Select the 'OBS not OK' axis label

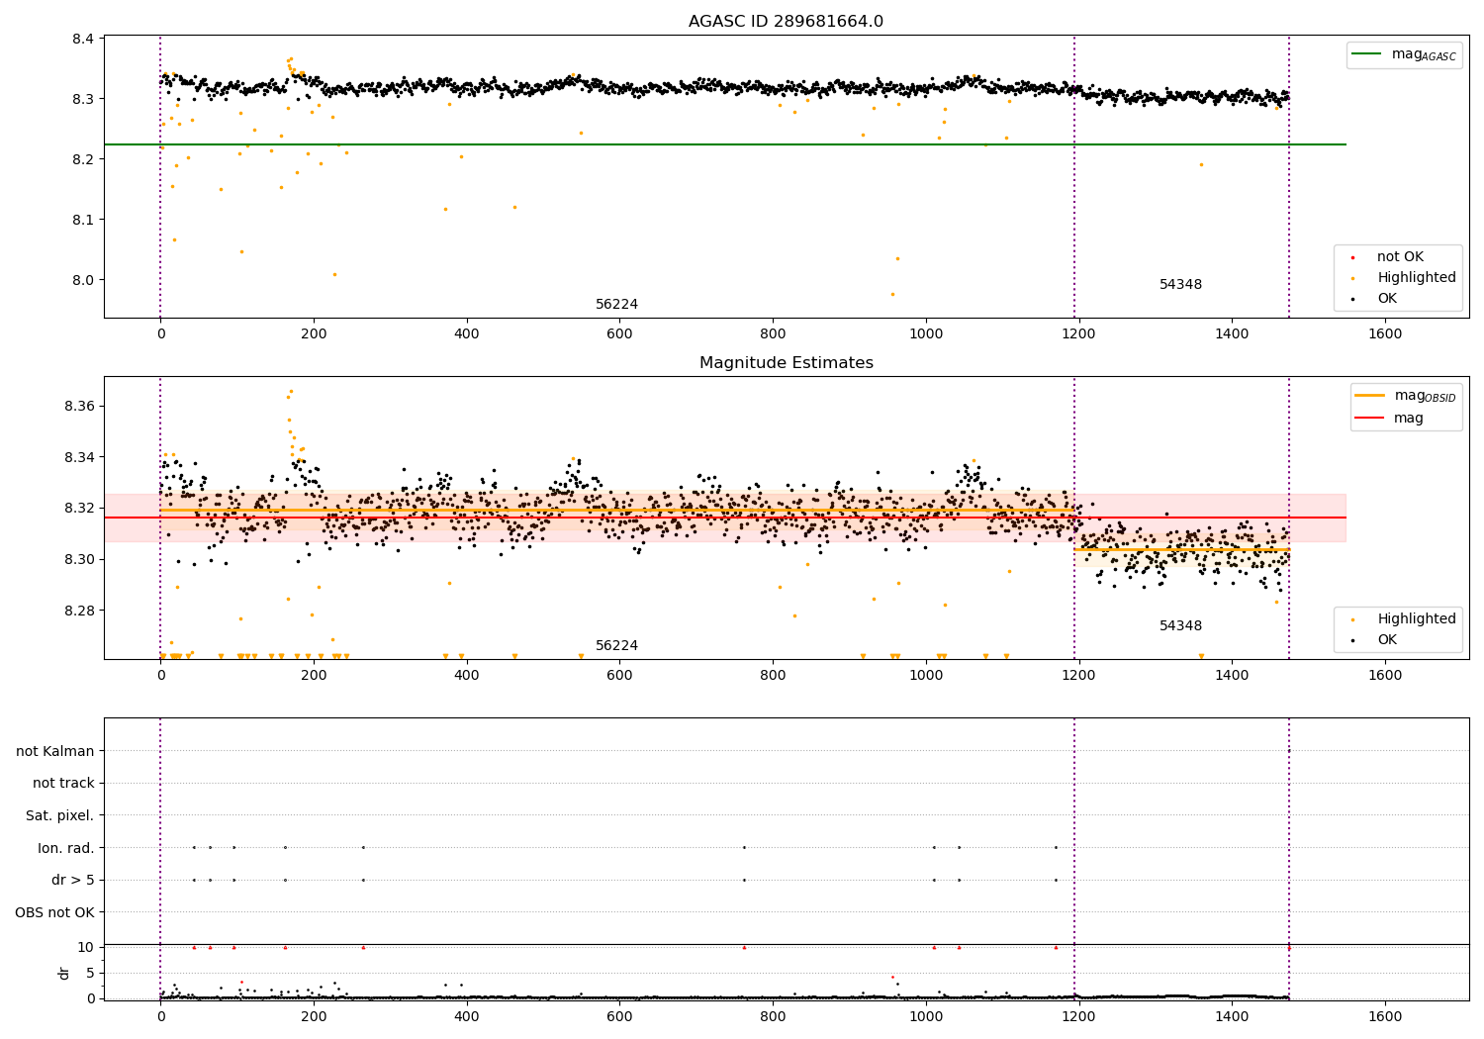tap(55, 912)
